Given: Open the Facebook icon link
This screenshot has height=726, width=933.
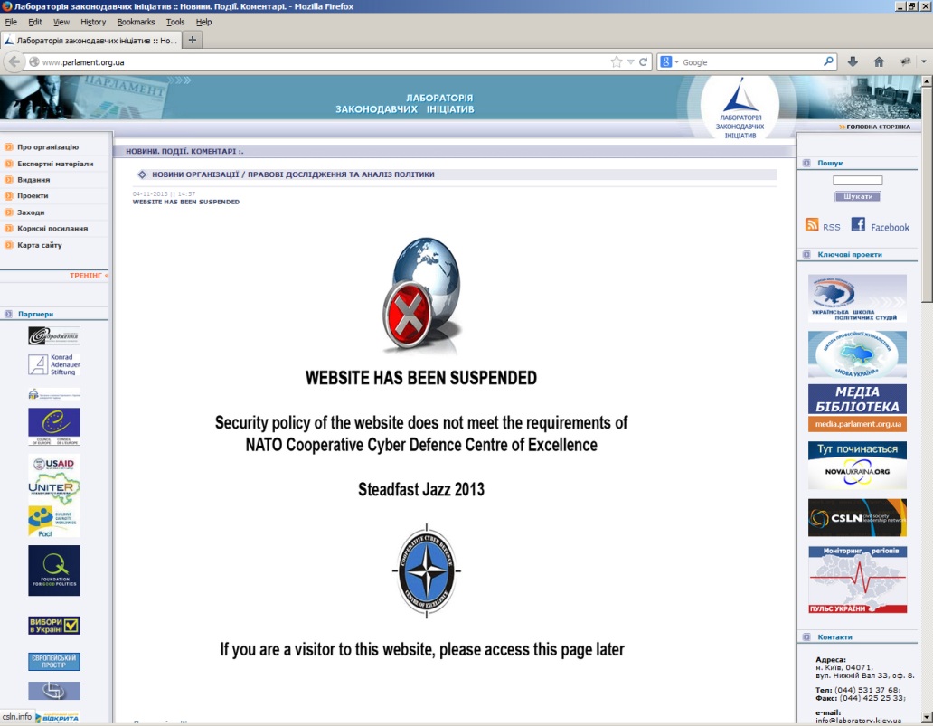Looking at the screenshot, I should point(858,225).
